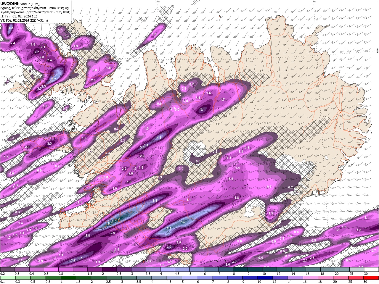Click the 3.8 precipitation value on the map
The image size is (379, 284).
point(155,201)
